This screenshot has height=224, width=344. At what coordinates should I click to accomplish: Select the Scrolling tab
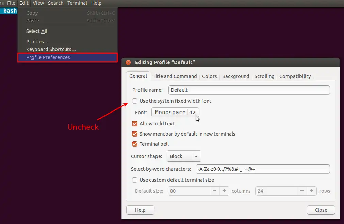pyautogui.click(x=264, y=76)
